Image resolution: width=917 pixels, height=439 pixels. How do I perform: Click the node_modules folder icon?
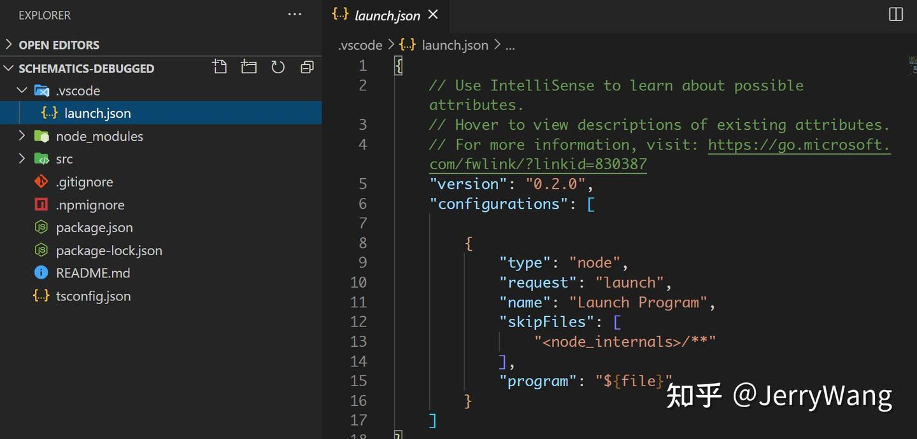pyautogui.click(x=41, y=136)
